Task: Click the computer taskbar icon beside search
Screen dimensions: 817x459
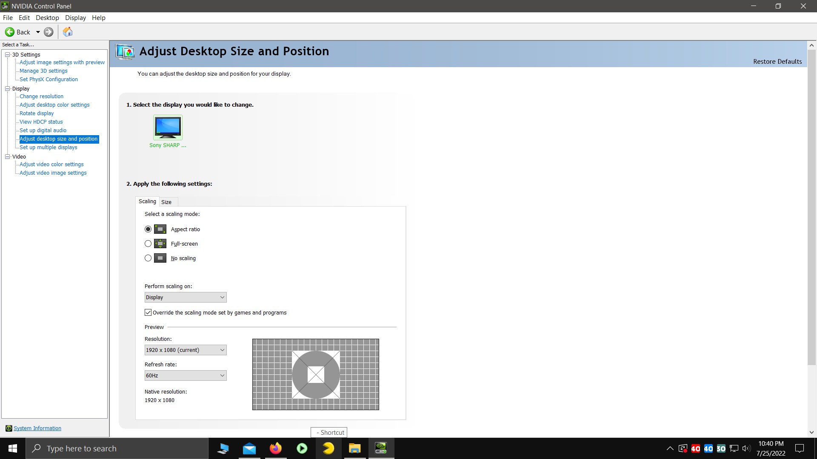Action: pyautogui.click(x=223, y=448)
